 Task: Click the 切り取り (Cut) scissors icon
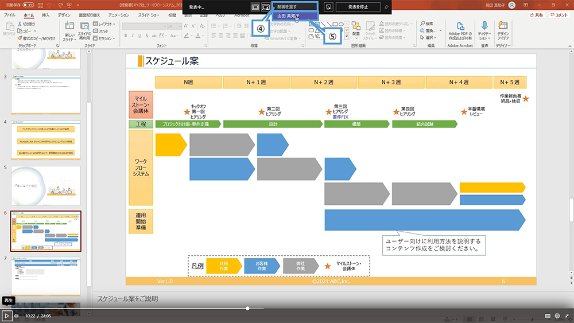click(x=20, y=24)
